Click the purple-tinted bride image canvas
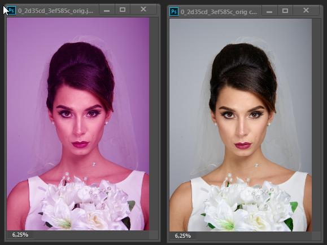The width and height of the screenshot is (327, 245). (x=78, y=124)
